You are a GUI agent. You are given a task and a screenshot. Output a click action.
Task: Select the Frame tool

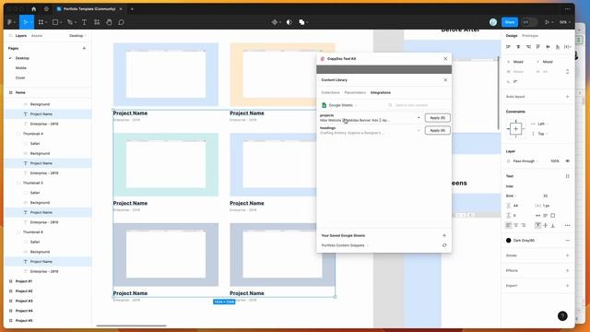[x=41, y=22]
